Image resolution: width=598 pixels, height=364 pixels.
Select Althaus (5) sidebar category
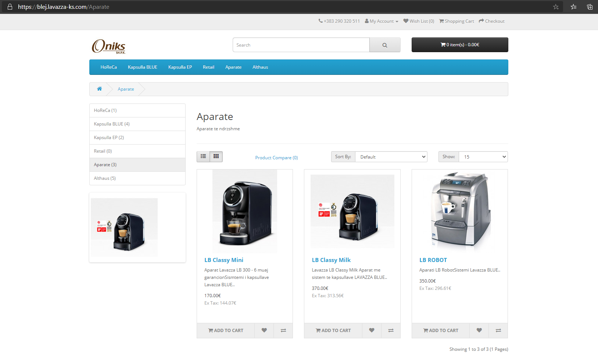click(137, 178)
